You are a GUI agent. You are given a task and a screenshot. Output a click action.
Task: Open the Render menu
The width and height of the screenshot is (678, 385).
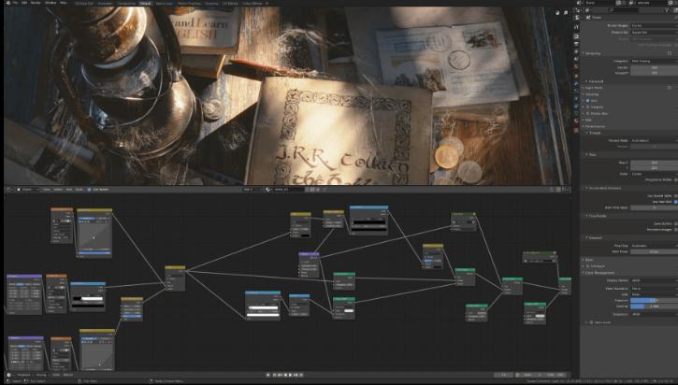pyautogui.click(x=36, y=3)
